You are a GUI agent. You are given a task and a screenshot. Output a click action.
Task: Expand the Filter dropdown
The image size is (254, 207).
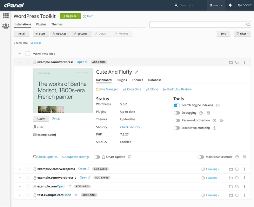242,34
